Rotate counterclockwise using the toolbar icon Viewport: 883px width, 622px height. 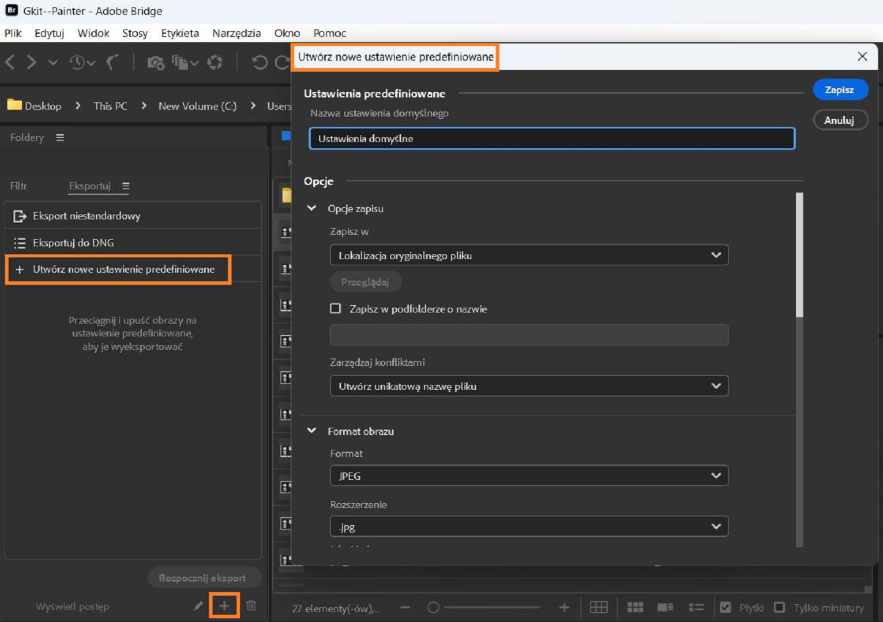pyautogui.click(x=260, y=63)
